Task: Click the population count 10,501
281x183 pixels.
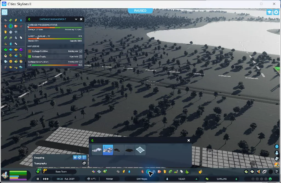Action: pyautogui.click(x=182, y=179)
